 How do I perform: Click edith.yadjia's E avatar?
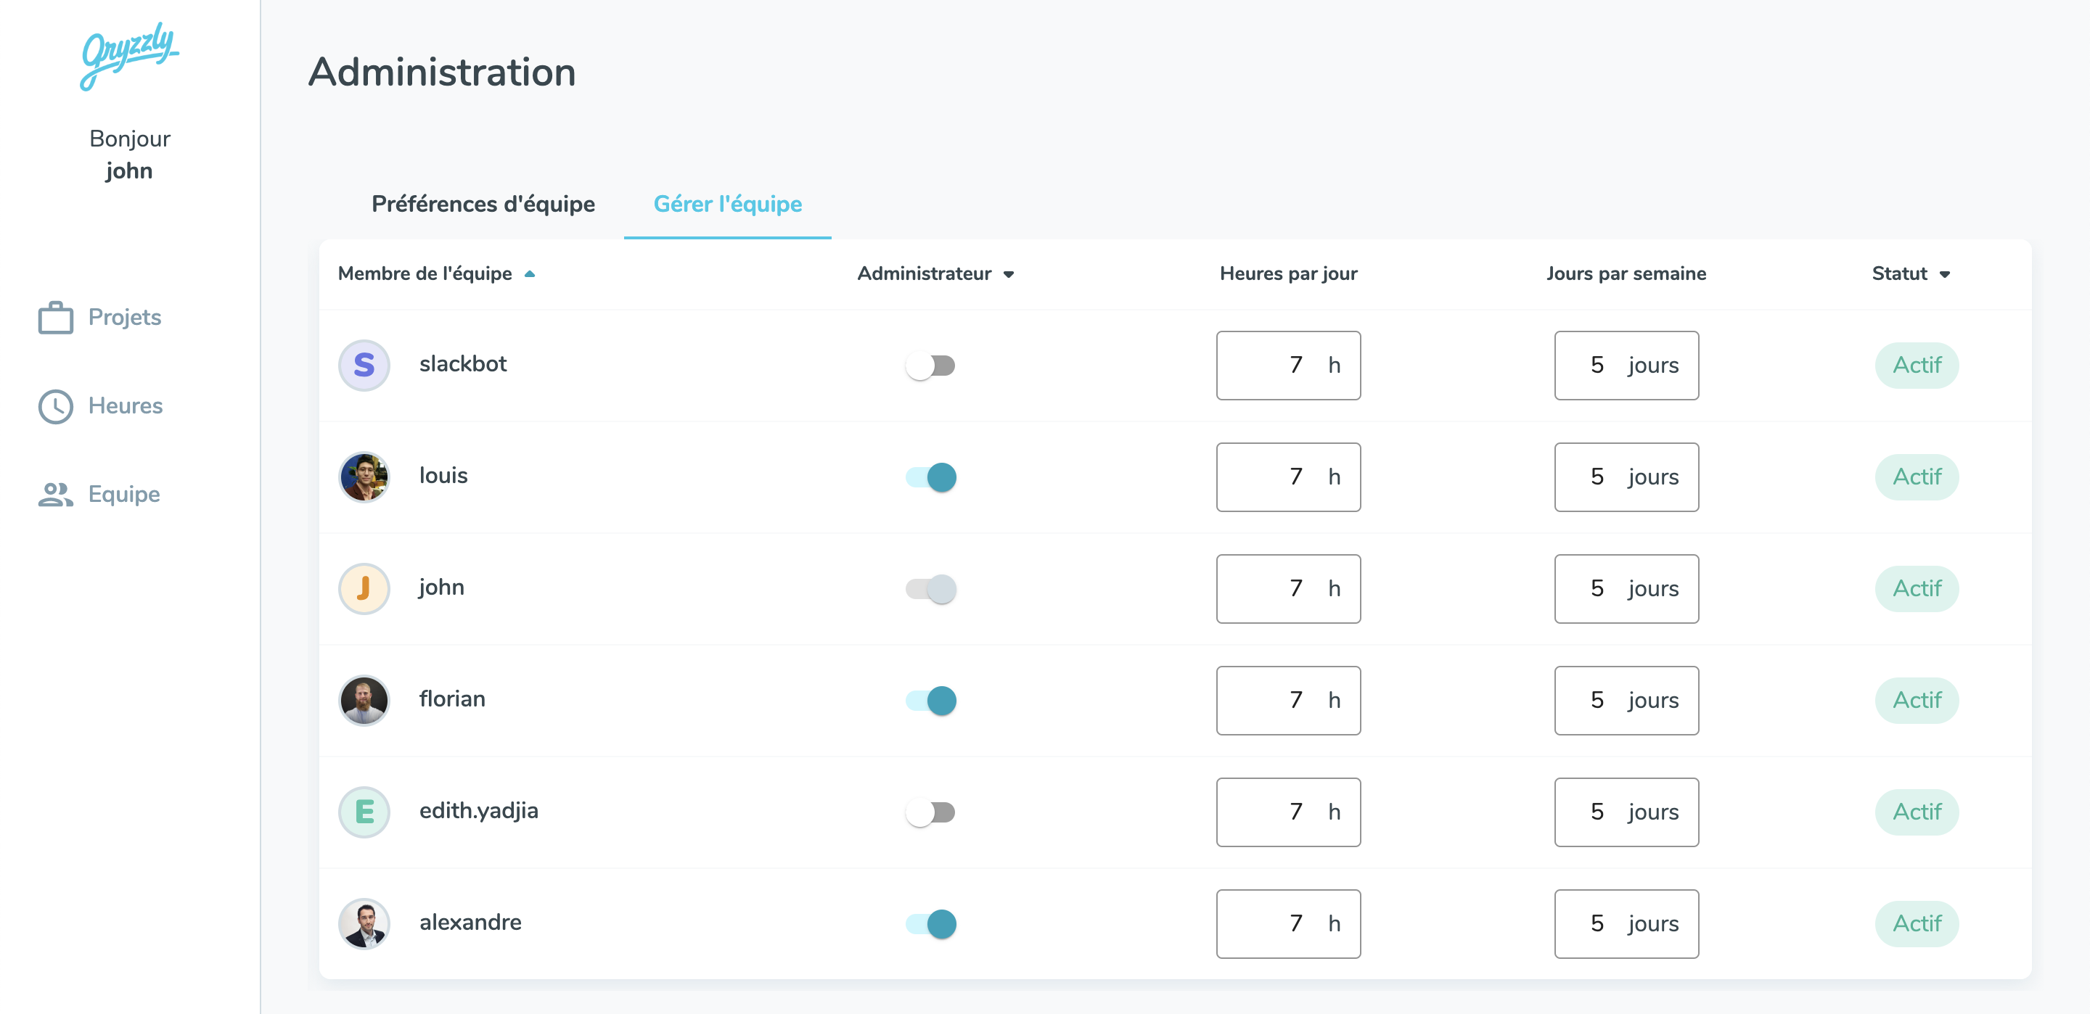point(364,812)
